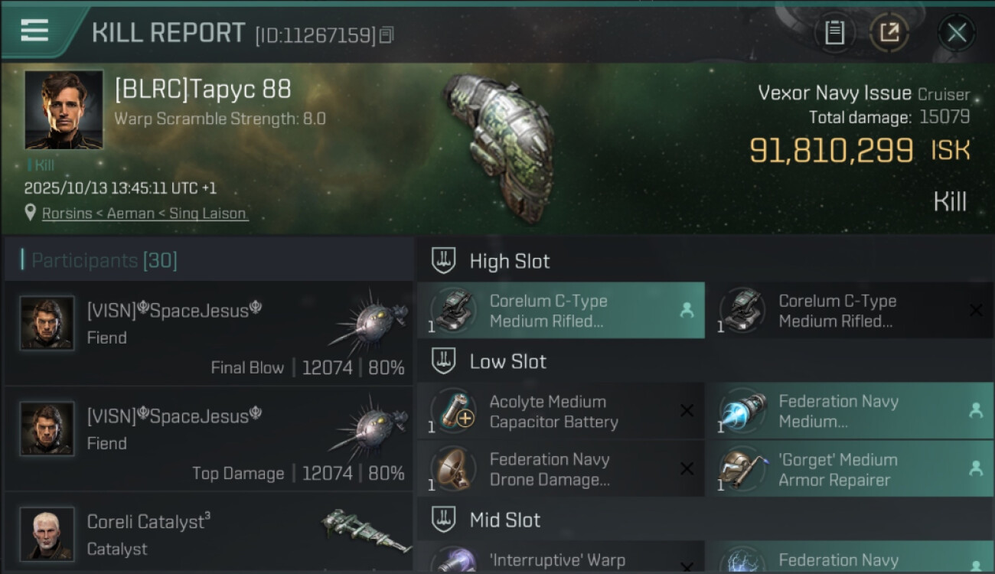The width and height of the screenshot is (995, 574).
Task: Collapse the Low Slot section
Action: coord(444,361)
